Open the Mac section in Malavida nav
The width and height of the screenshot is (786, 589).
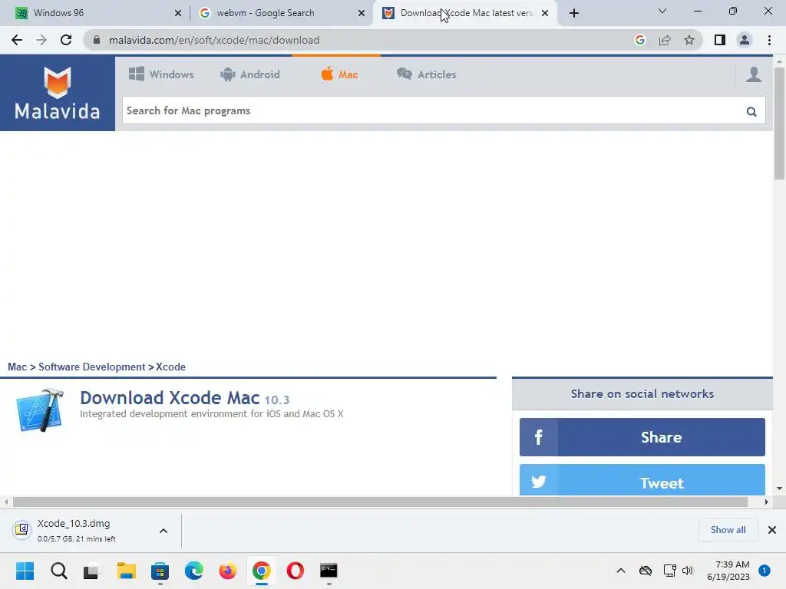339,74
